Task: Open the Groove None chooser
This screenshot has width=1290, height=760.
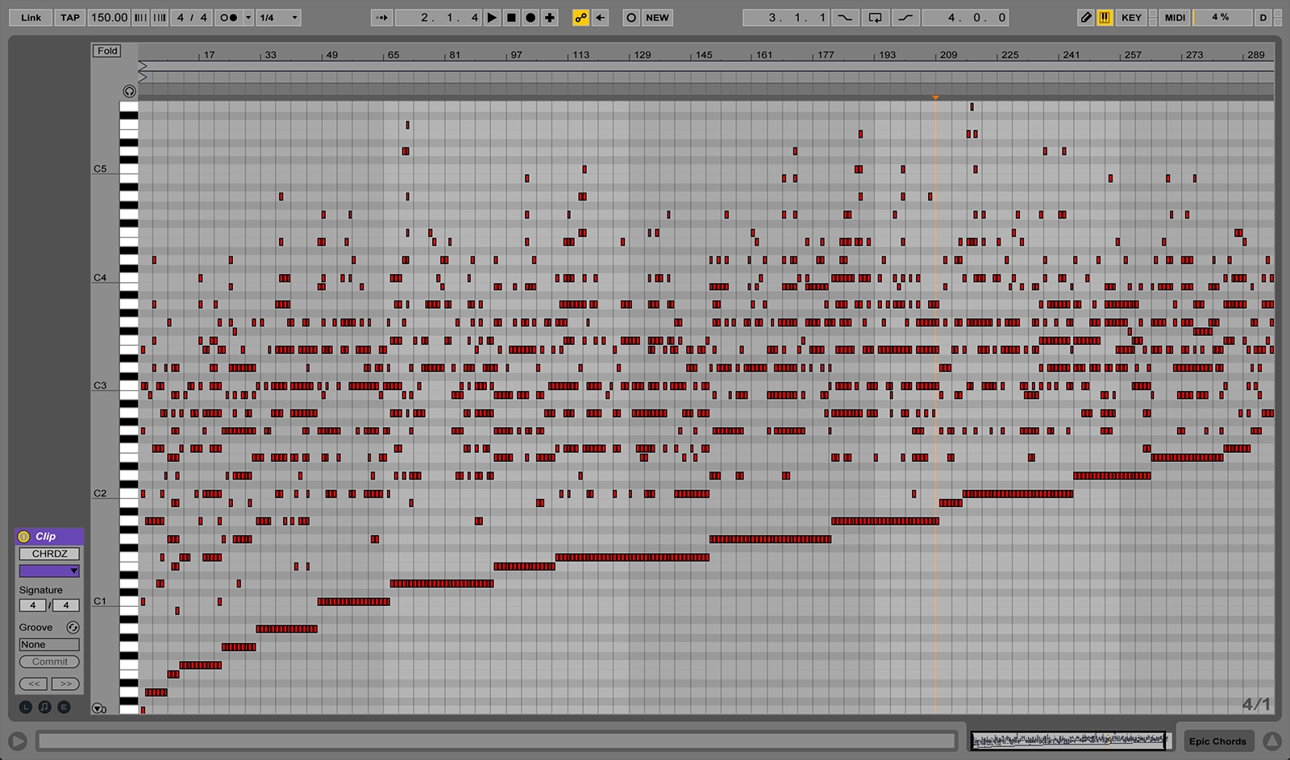Action: coord(49,645)
